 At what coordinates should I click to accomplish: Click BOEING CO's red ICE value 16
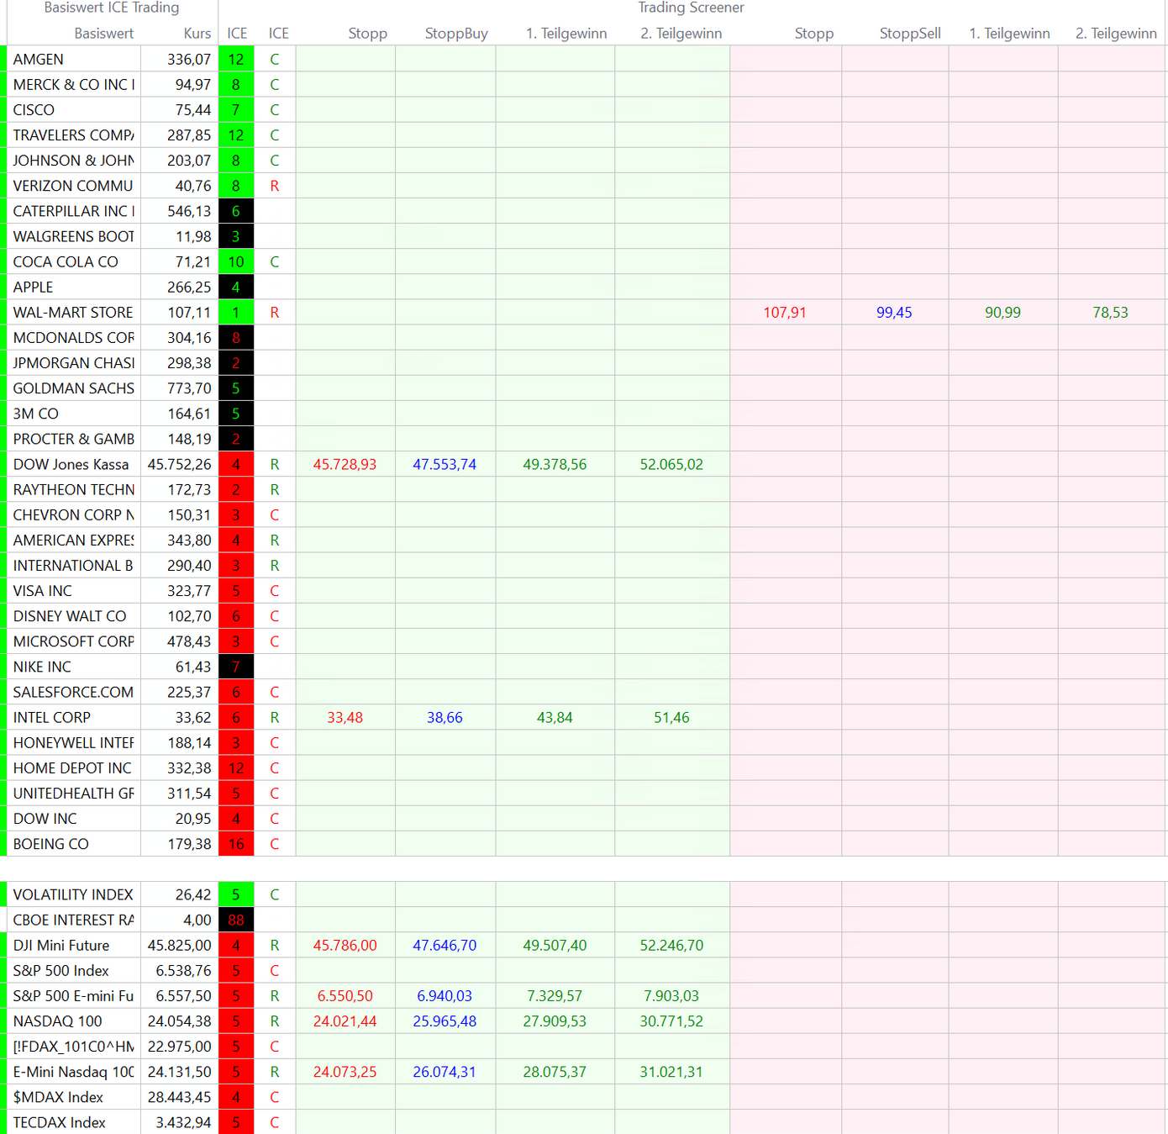pyautogui.click(x=236, y=844)
